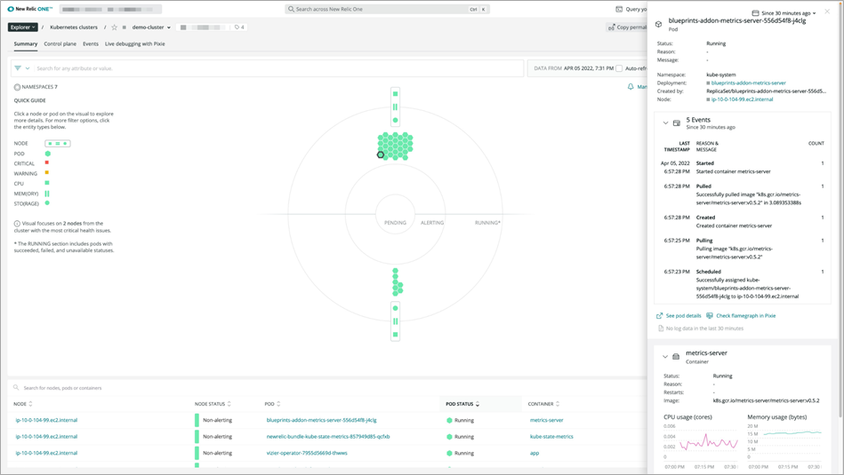Open newrelic-bundle-kube-state-metrics pod link
The height and width of the screenshot is (475, 844).
(328, 436)
